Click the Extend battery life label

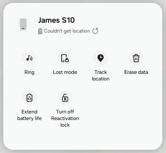(29, 115)
